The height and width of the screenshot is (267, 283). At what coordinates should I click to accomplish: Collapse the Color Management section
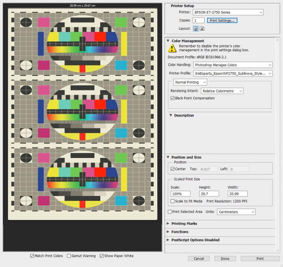pyautogui.click(x=168, y=41)
